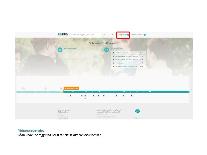Viewport: 207px width, 155px height.
Task: Advance the timeline with the right chevron arrow
Action: point(192,90)
